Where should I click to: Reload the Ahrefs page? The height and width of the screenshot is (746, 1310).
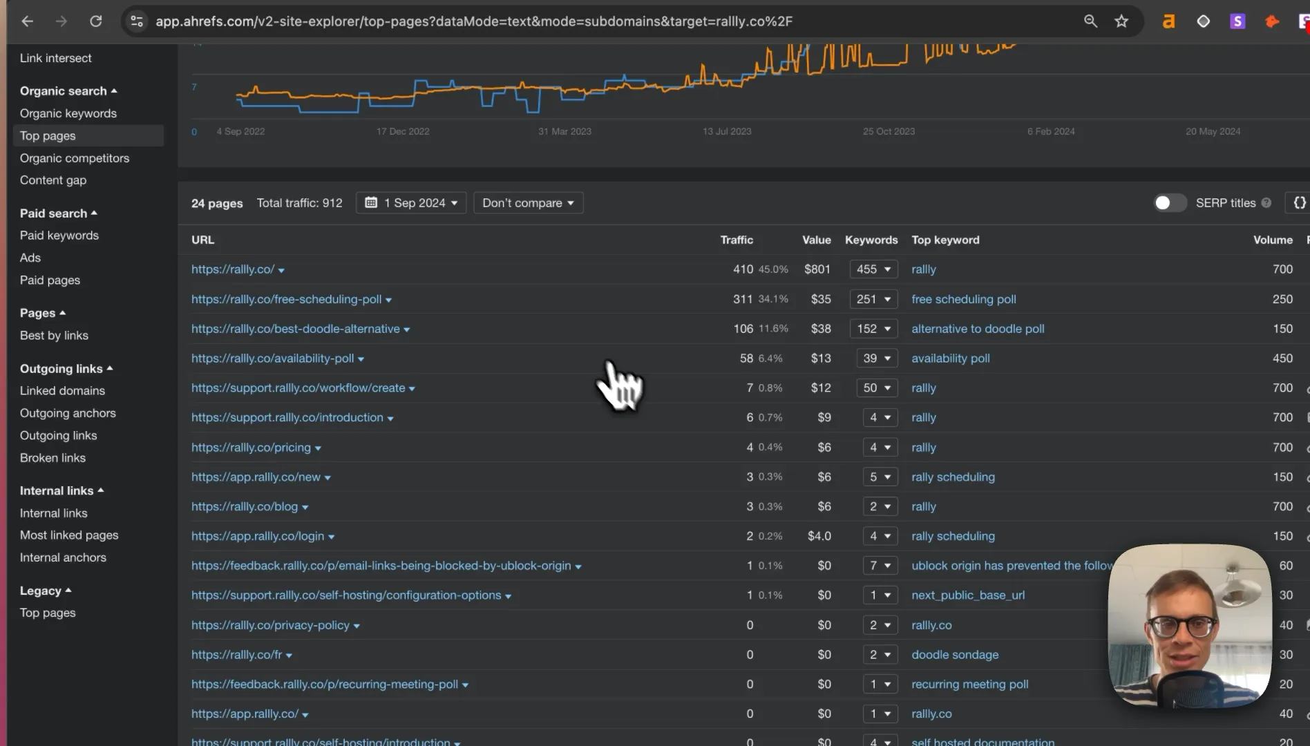coord(96,21)
